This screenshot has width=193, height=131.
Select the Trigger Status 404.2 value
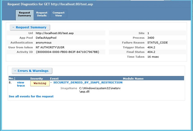(151, 47)
